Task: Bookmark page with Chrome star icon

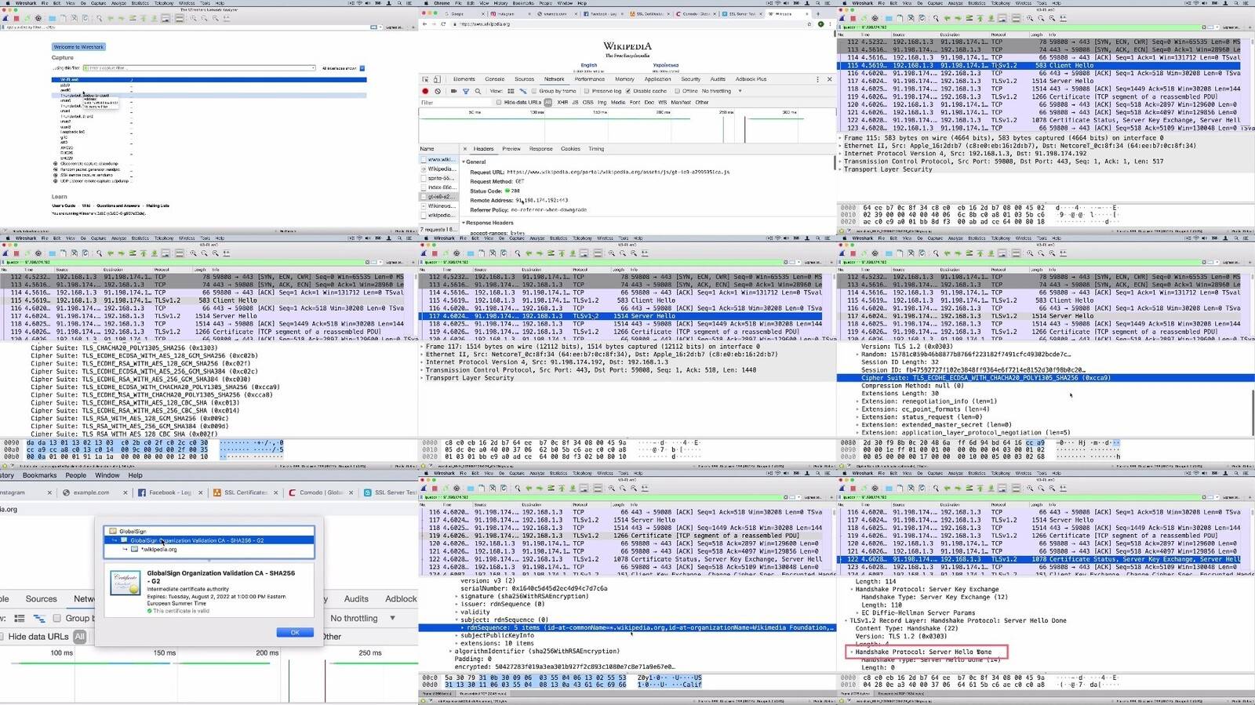Action: [811, 24]
